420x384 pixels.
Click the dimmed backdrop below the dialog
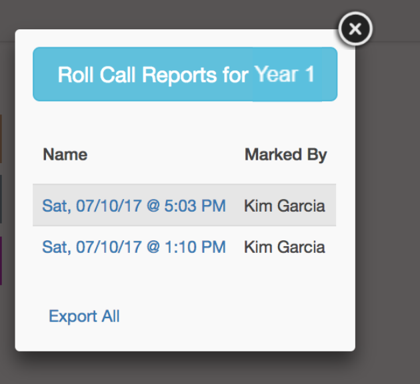point(200,368)
